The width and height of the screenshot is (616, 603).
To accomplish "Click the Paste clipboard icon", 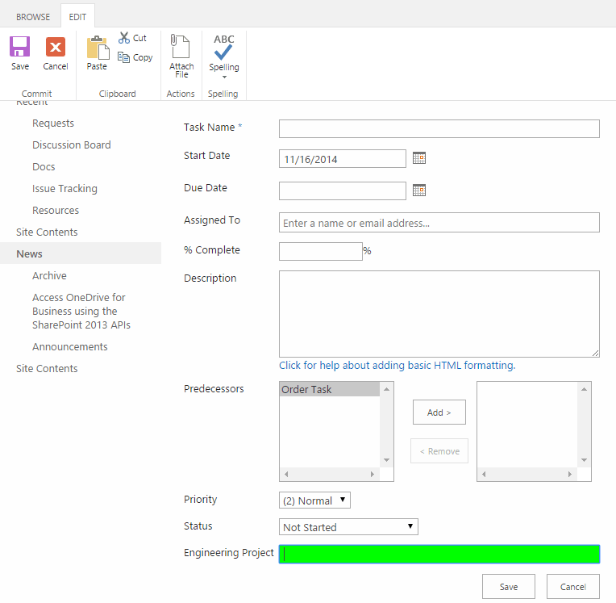I will click(x=98, y=48).
